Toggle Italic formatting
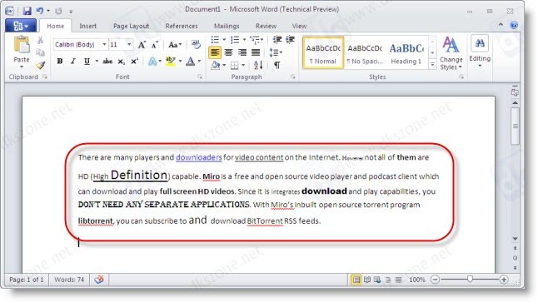 pyautogui.click(x=73, y=62)
